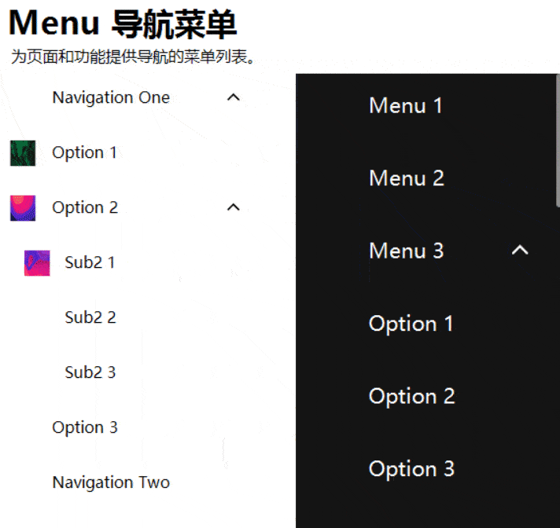Choose Option 3 under Menu 3
Screen dimensions: 560x528
coord(412,469)
